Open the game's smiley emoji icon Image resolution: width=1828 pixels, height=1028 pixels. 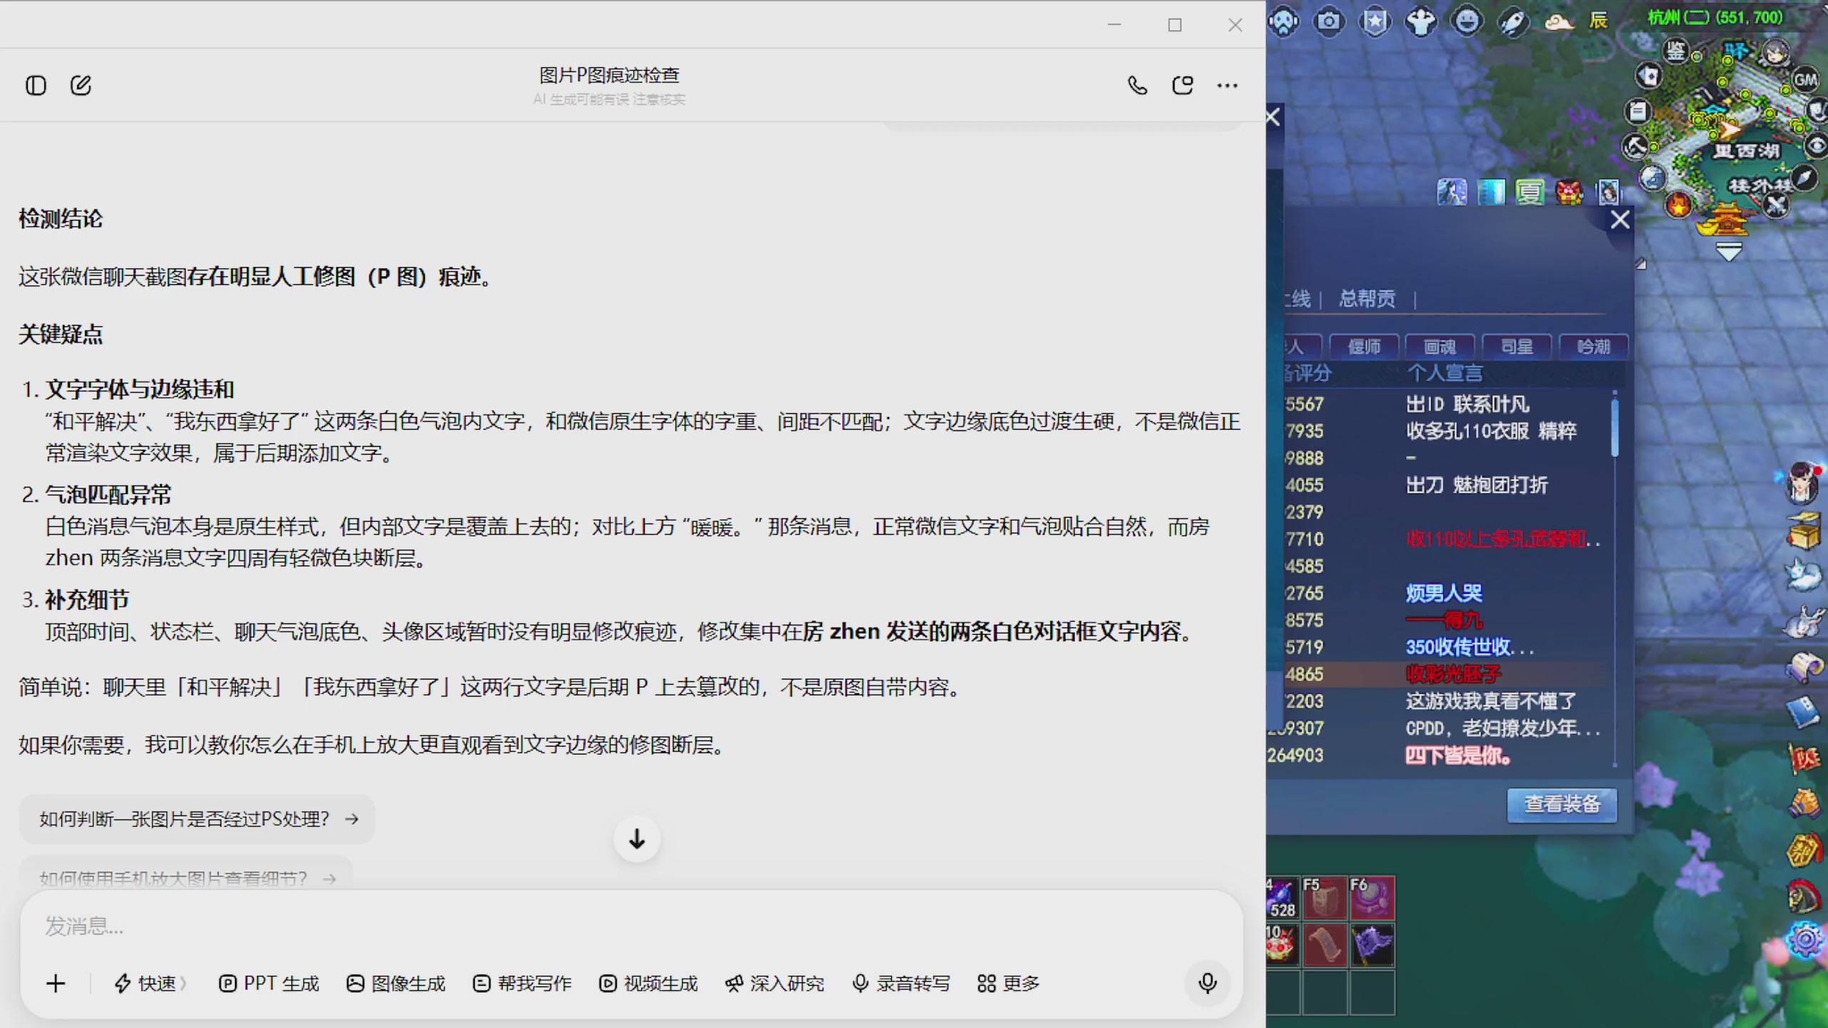[x=1467, y=21]
